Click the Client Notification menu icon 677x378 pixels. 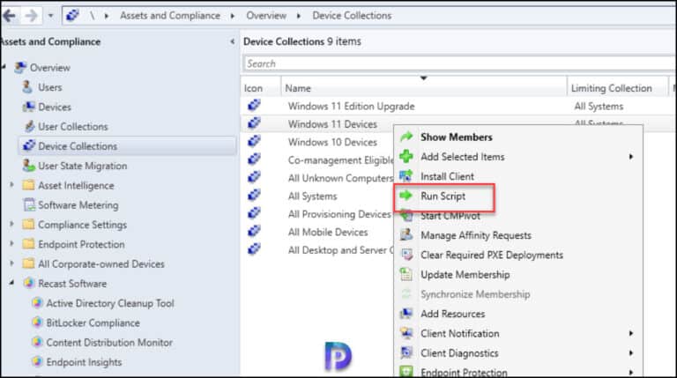click(x=406, y=333)
